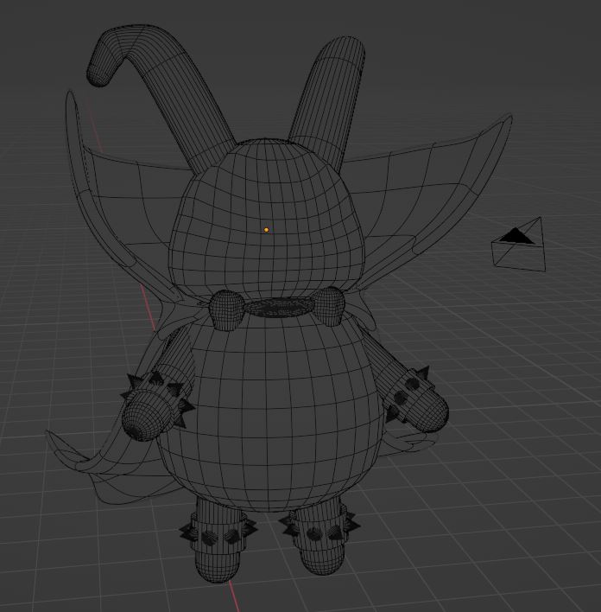Viewport: 601px width, 612px height.
Task: Select the spiked anklet on the right leg
Action: tap(318, 527)
